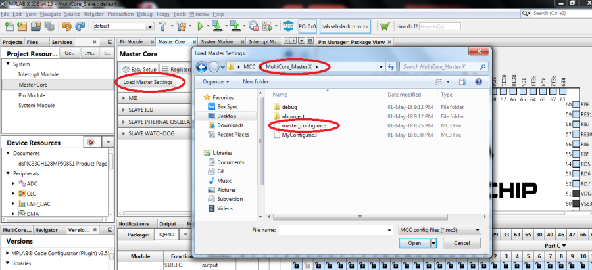Viewport: 592px width, 270px height.
Task: Click the New Project toolbar icon
Action: tap(22, 26)
